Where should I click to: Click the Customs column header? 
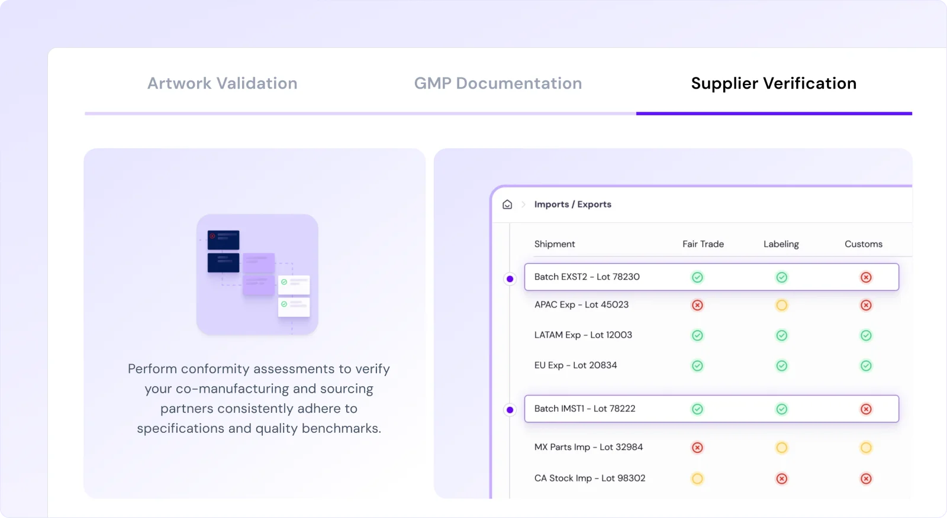[863, 244]
